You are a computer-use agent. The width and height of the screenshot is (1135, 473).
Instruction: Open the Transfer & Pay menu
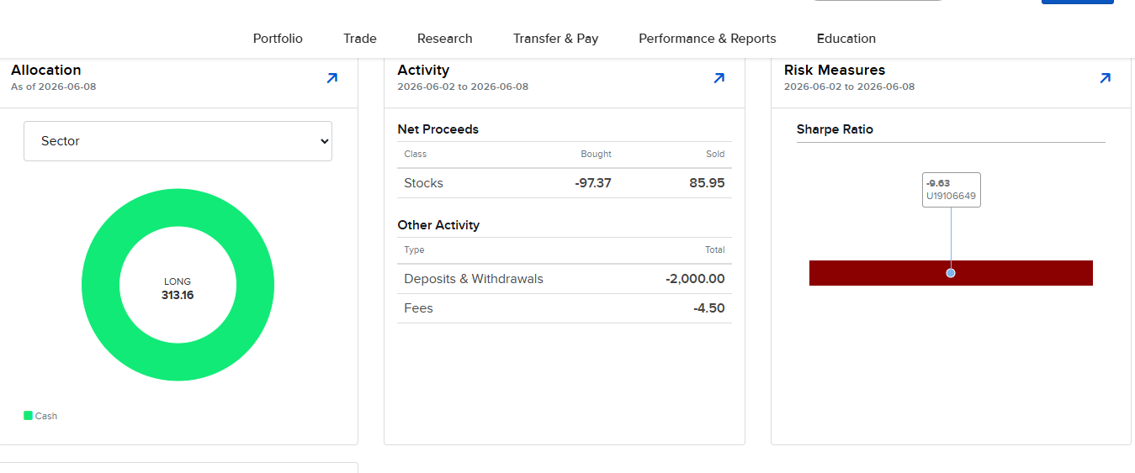coord(555,39)
